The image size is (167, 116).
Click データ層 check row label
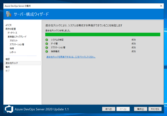tap(54, 44)
